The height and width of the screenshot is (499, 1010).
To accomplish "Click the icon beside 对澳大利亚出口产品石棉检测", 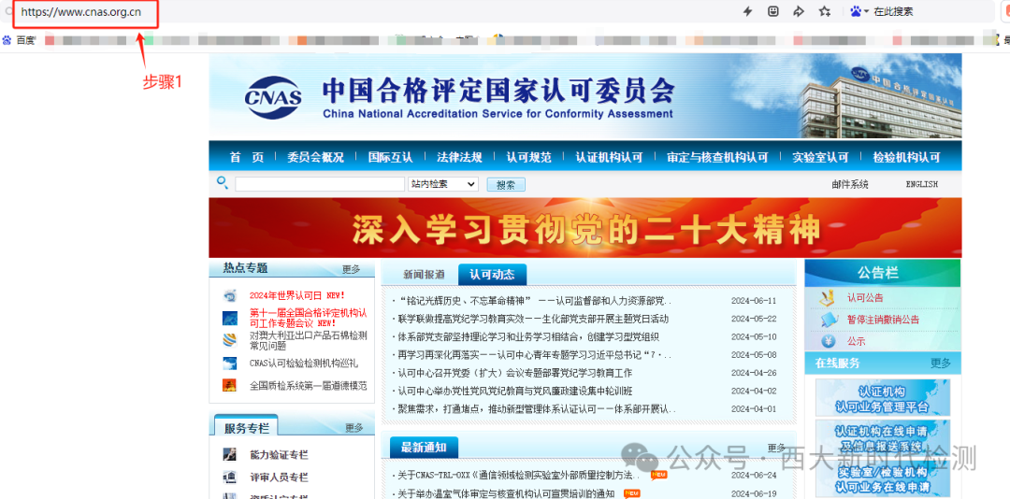I will click(230, 340).
